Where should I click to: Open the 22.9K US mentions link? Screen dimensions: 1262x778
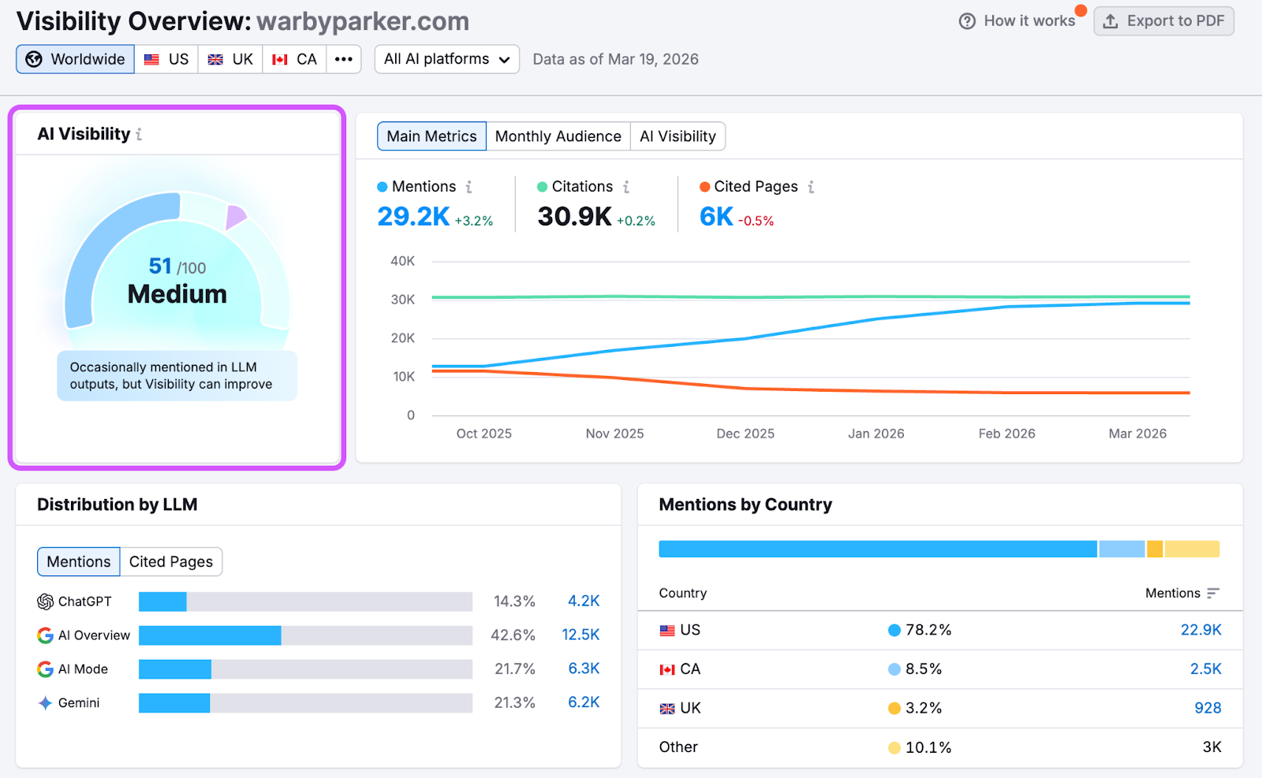pyautogui.click(x=1200, y=631)
